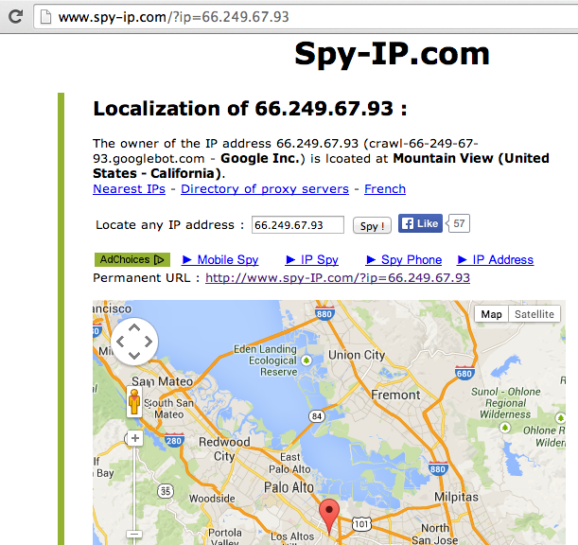Switch the site to French
This screenshot has height=545, width=578.
(385, 189)
